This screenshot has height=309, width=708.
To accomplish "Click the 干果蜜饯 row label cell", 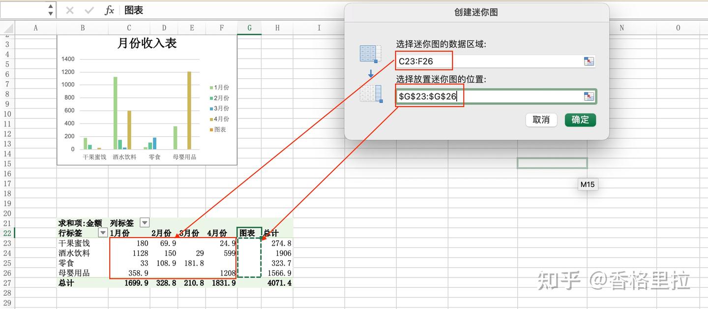I will click(x=82, y=243).
